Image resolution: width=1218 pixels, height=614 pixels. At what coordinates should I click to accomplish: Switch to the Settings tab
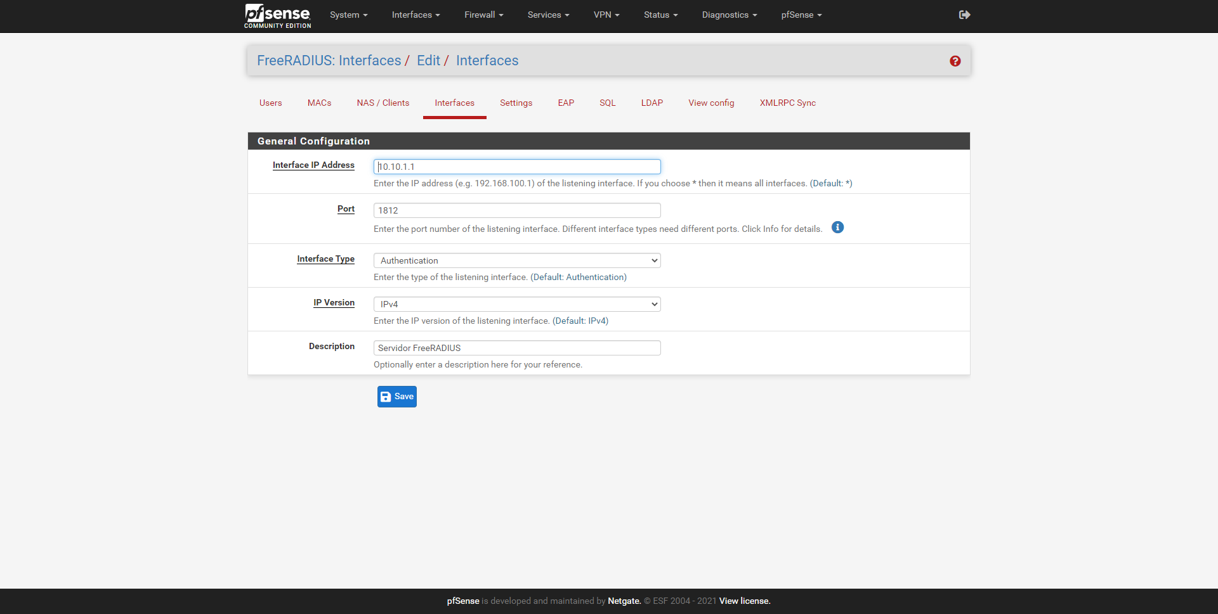(516, 103)
